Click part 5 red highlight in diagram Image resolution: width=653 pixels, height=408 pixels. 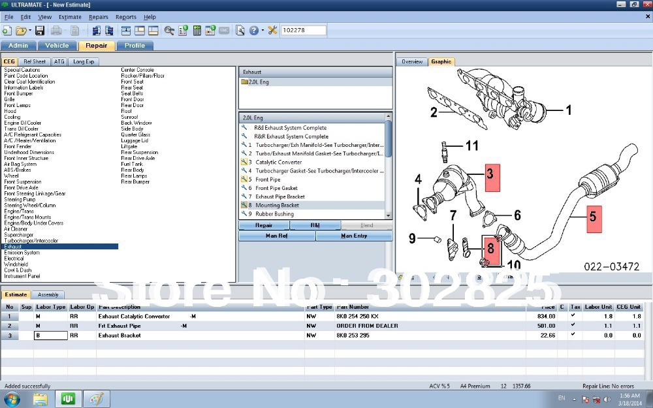coord(594,219)
